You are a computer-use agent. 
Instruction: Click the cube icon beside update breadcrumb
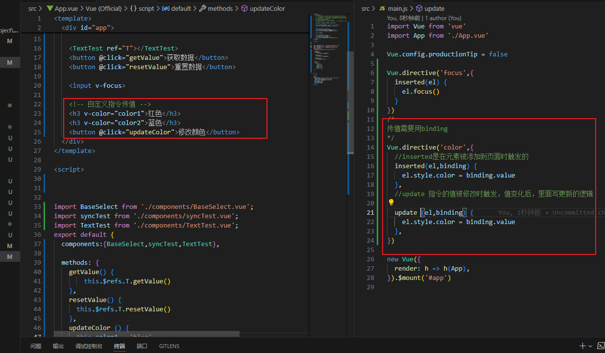[419, 8]
